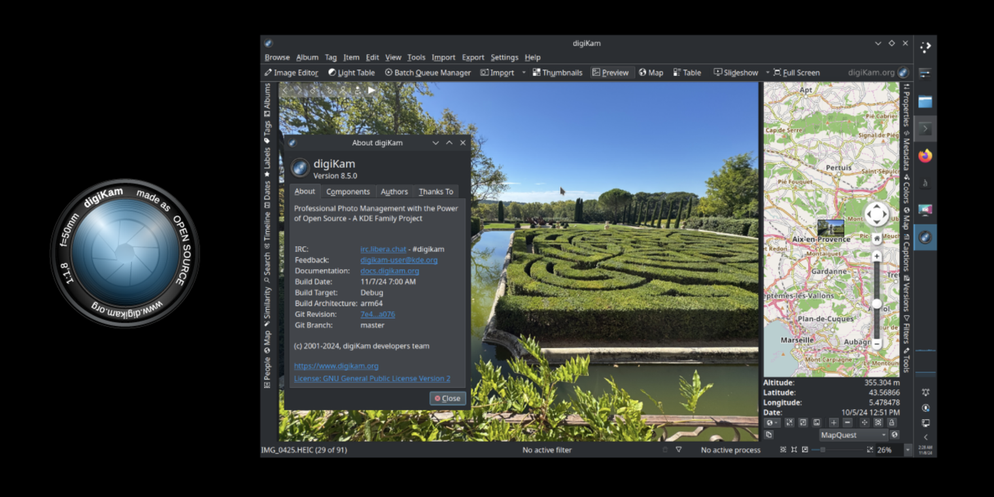Open the MapQuest map source dropdown
The image size is (994, 497).
(853, 435)
